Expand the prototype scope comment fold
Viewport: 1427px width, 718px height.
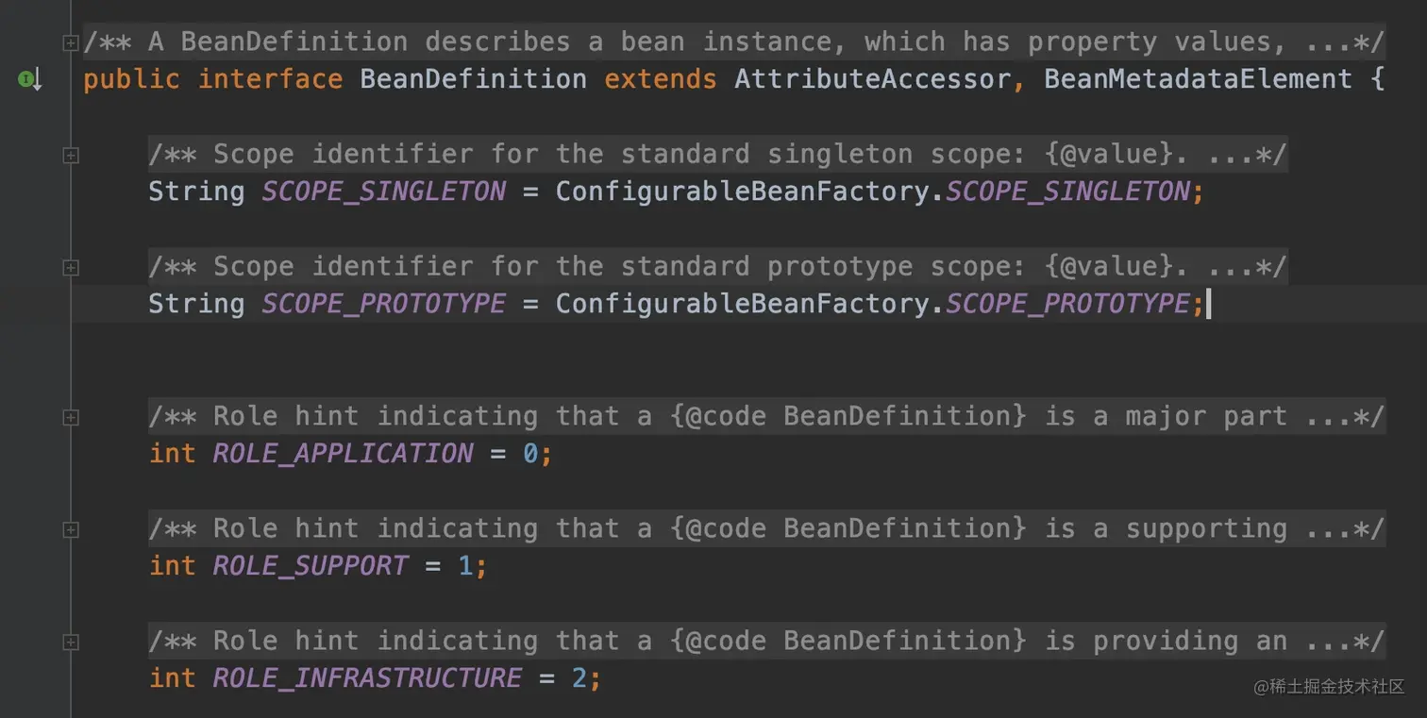pyautogui.click(x=70, y=268)
